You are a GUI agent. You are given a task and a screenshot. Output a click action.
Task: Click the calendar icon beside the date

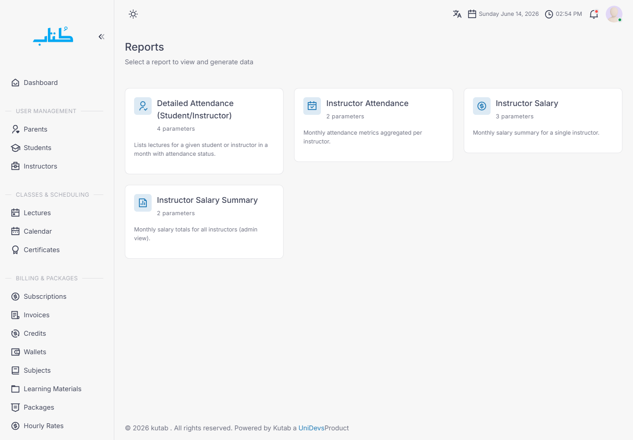[x=472, y=14]
